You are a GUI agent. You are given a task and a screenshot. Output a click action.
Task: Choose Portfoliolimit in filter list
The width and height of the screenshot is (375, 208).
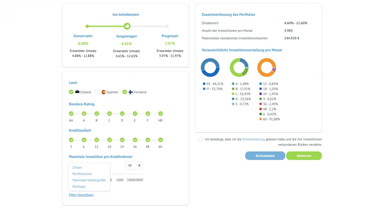[82, 174]
